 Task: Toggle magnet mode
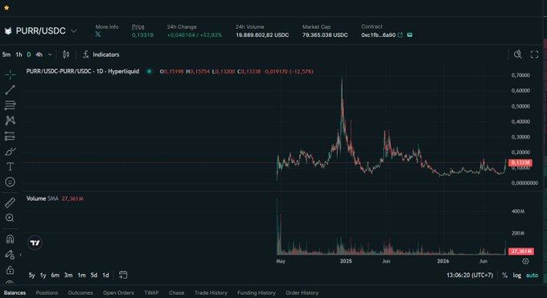tap(10, 239)
